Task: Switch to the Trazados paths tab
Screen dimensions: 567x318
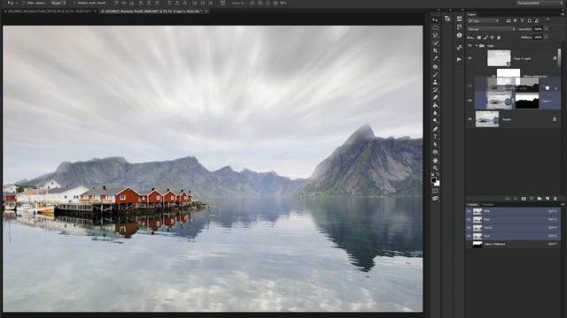Action: [488, 204]
